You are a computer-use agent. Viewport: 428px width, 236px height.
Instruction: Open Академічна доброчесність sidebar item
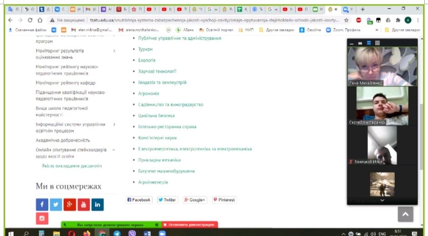click(63, 140)
